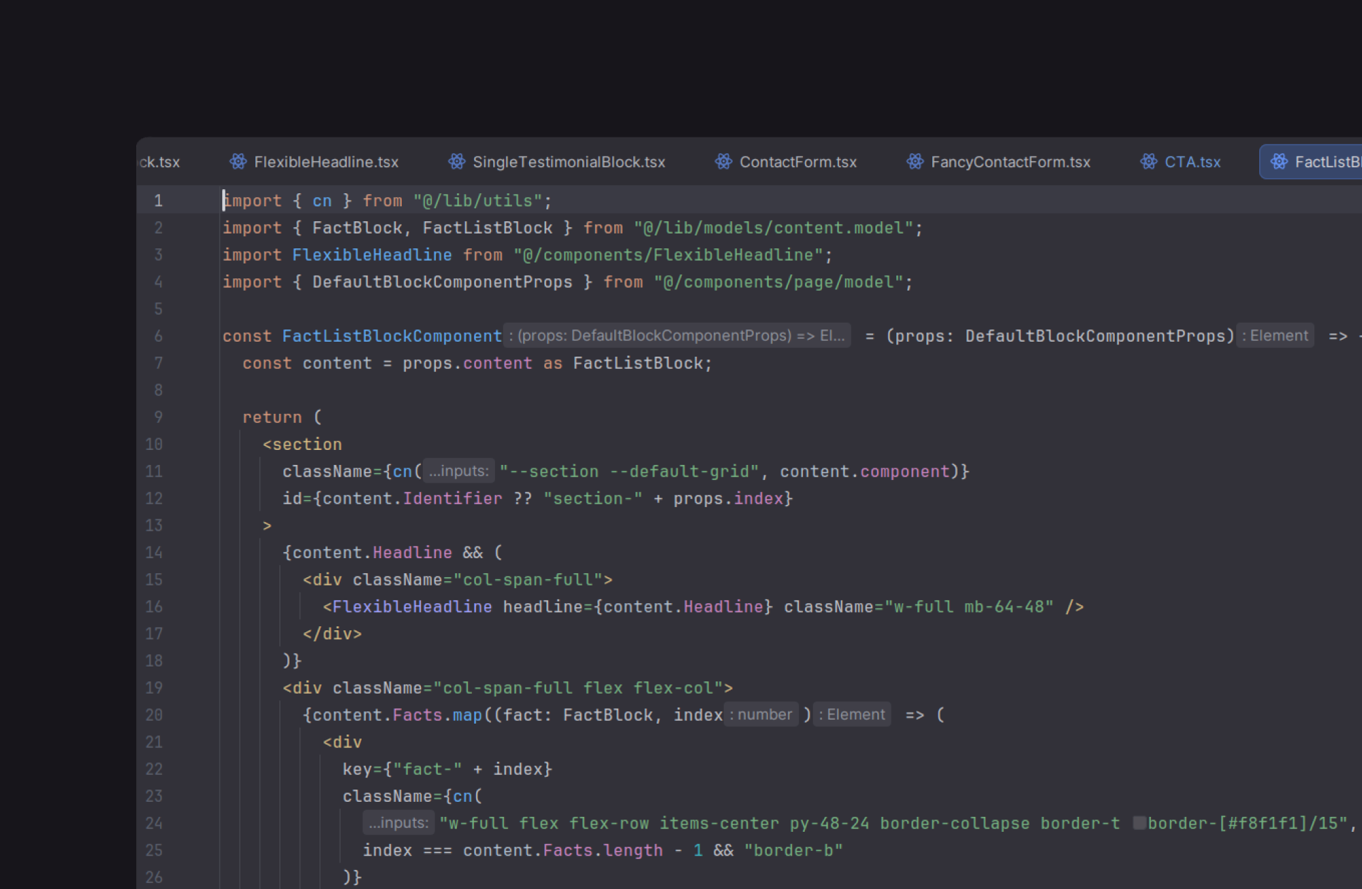Click the React icon on FactListBlock tab
The height and width of the screenshot is (889, 1362).
pyautogui.click(x=1279, y=162)
